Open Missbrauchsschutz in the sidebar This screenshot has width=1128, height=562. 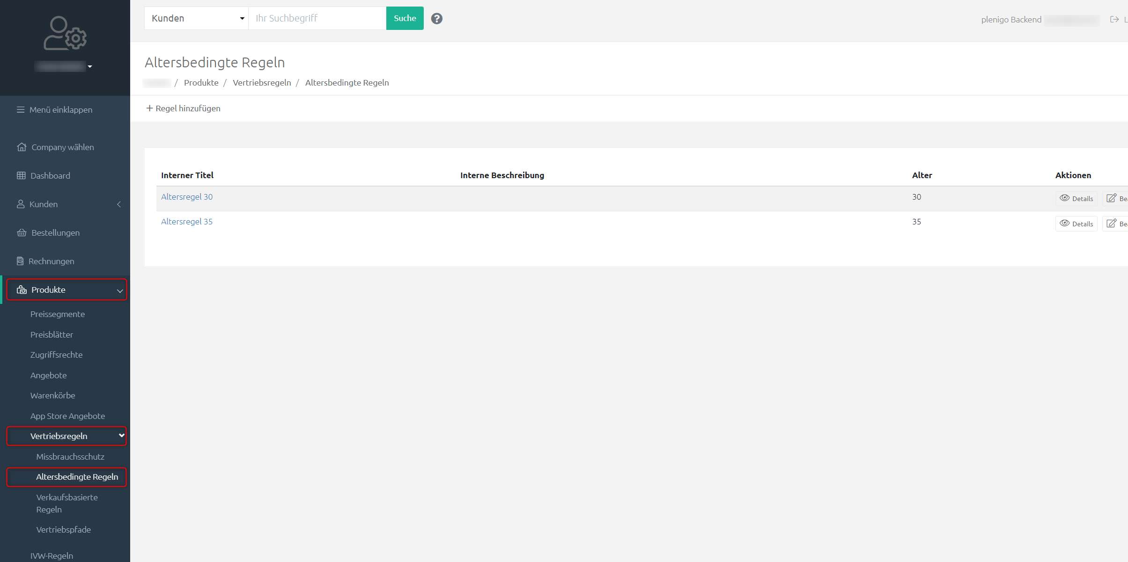pos(70,457)
